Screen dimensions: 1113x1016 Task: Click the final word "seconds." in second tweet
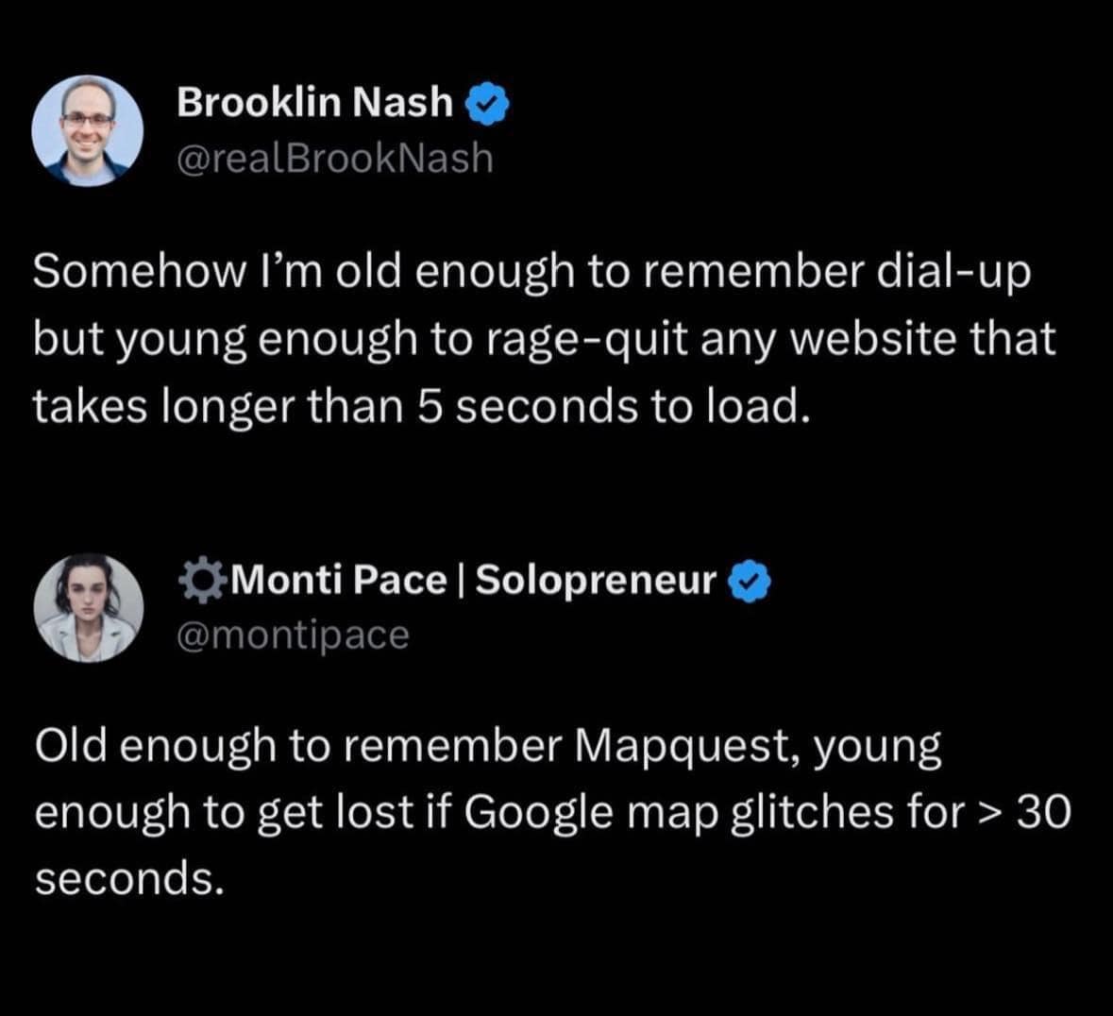pos(129,879)
